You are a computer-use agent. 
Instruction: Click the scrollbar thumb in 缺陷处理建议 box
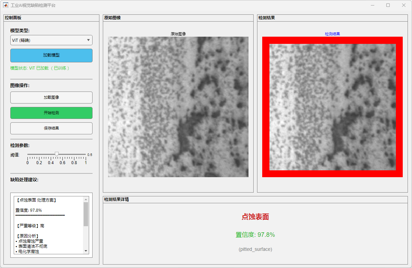86,214
